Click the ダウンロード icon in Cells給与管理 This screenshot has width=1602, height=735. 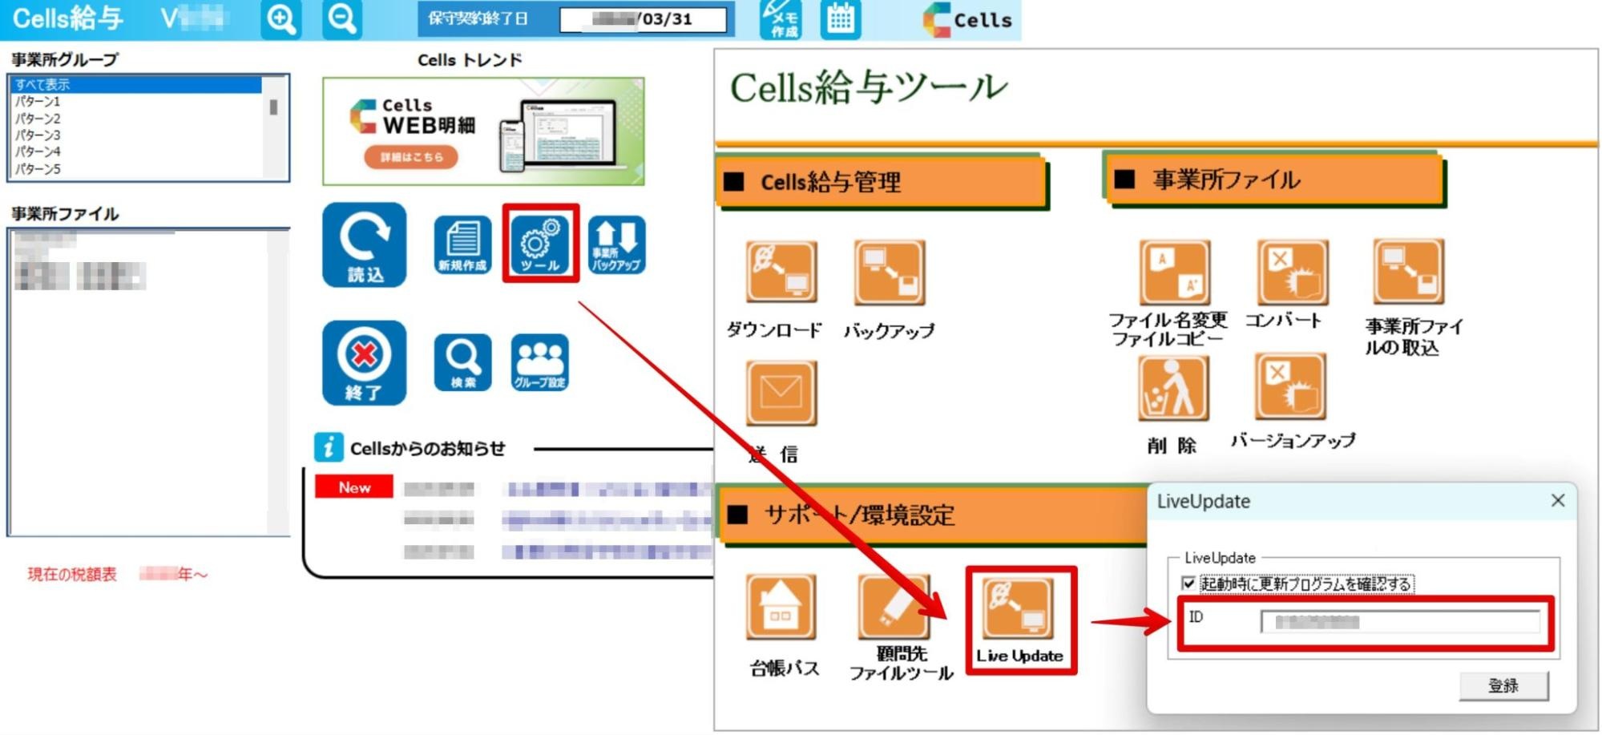tap(781, 273)
